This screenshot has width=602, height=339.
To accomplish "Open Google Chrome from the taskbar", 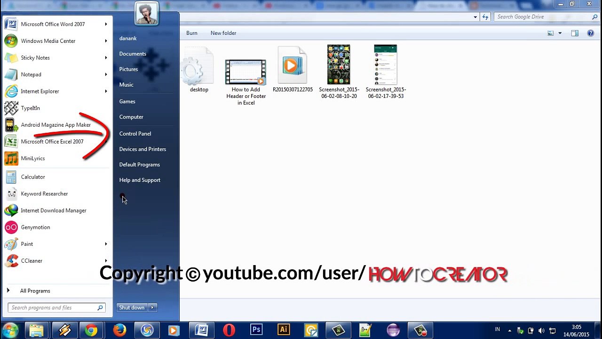I will click(x=92, y=330).
